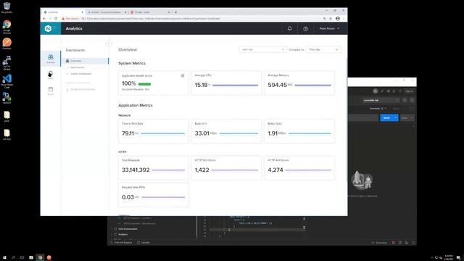Open the Save dropdown arrow in Postman
Image resolution: width=464 pixels, height=261 pixels.
click(x=412, y=117)
